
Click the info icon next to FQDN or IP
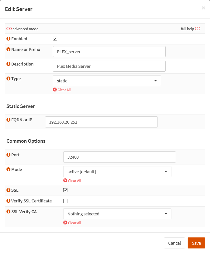pyautogui.click(x=8, y=120)
